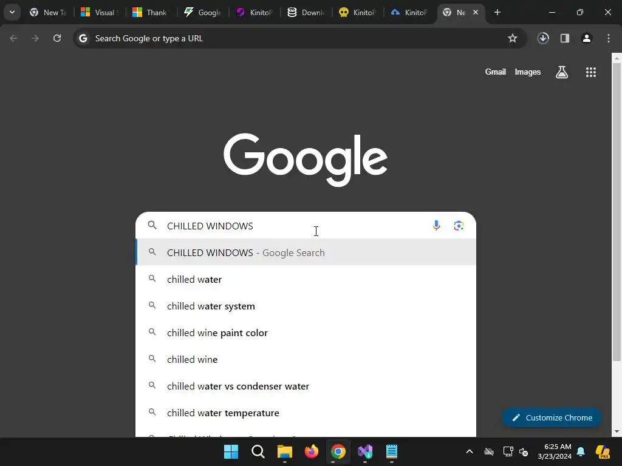Screen dimensions: 622x466
Task: Select the 'chilled wine' suggestion
Action: click(306, 359)
